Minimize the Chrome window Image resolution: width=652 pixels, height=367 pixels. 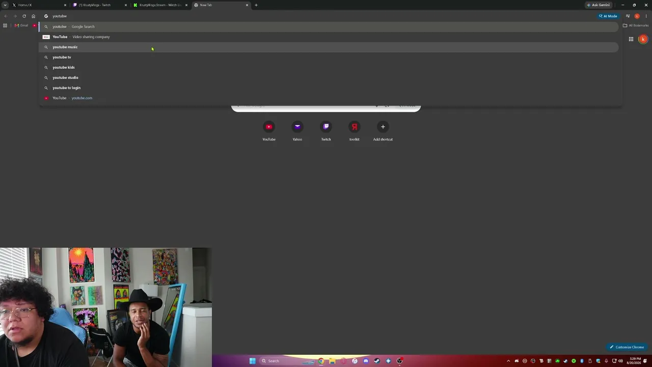tap(622, 5)
